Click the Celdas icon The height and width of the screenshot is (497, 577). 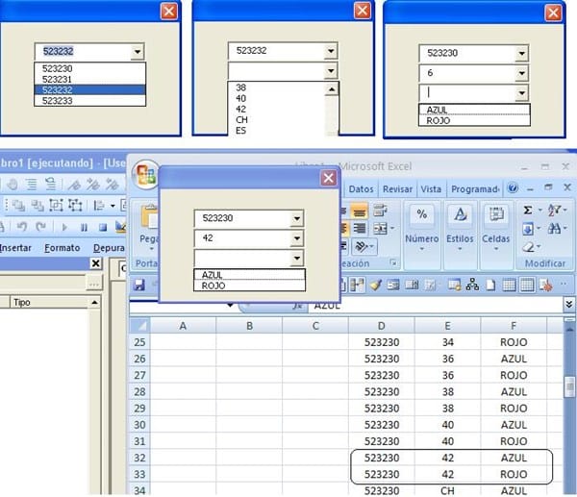(496, 213)
